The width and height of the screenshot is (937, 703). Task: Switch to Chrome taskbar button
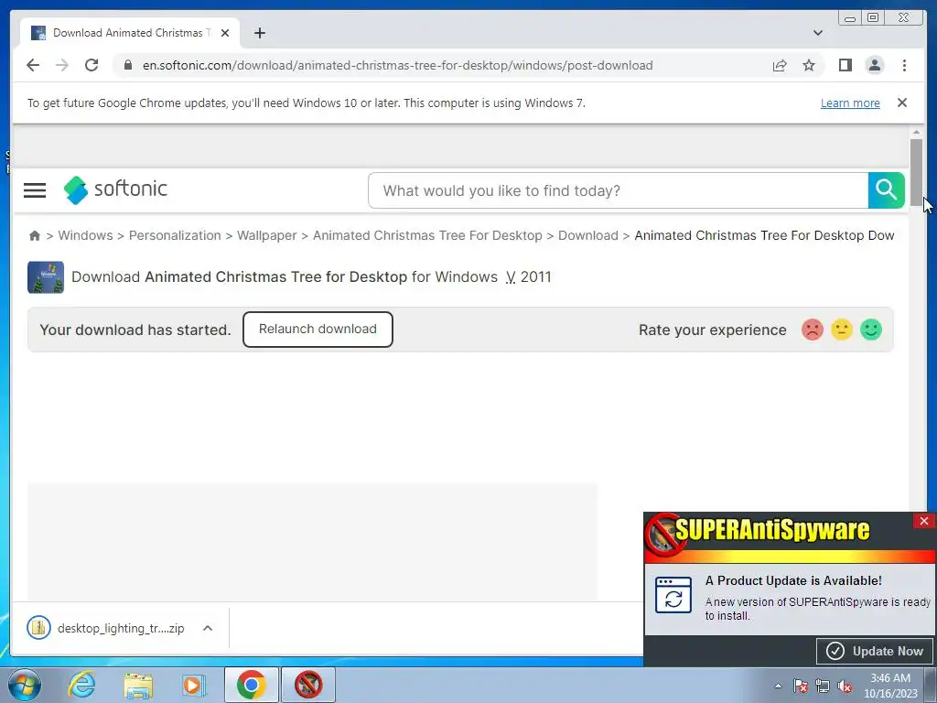(x=252, y=685)
